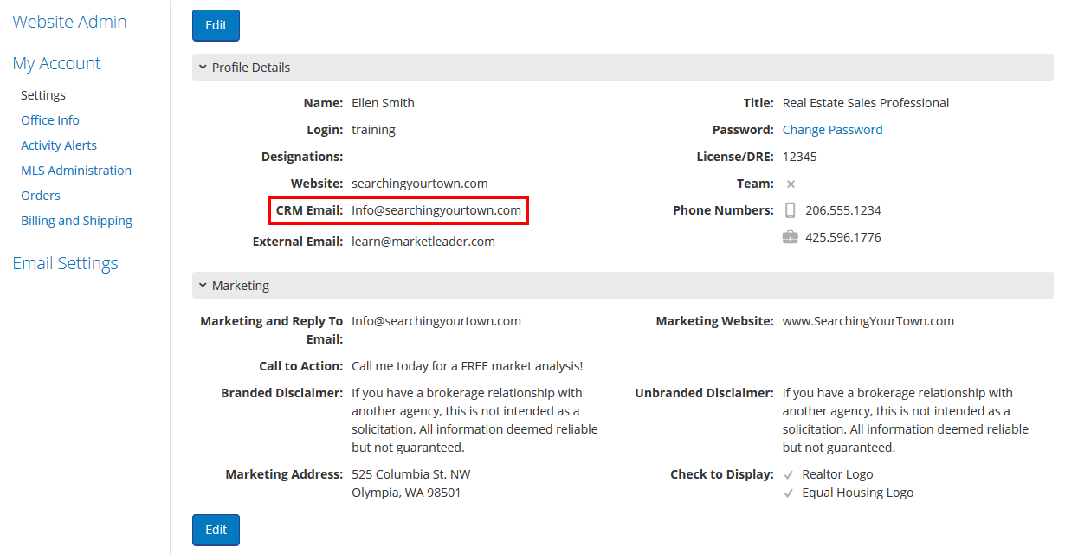Open Email Settings in the sidebar

tap(65, 263)
